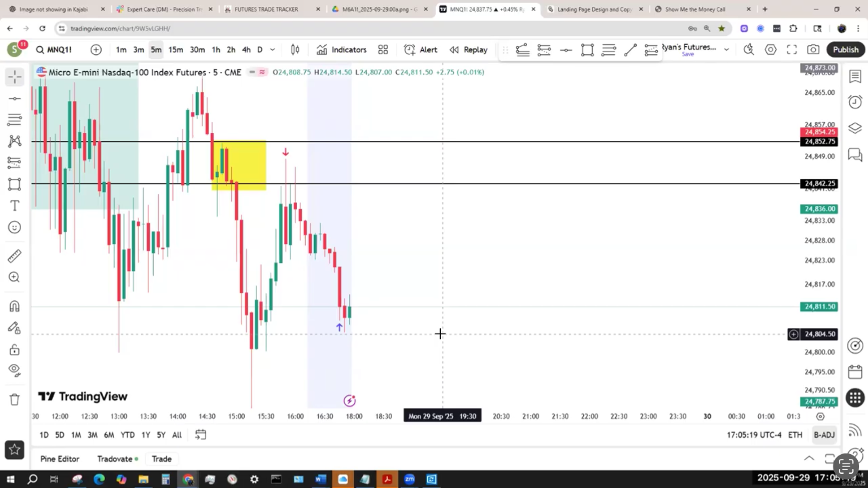Enter fullscreen chart mode
The width and height of the screenshot is (868, 488).
point(792,49)
